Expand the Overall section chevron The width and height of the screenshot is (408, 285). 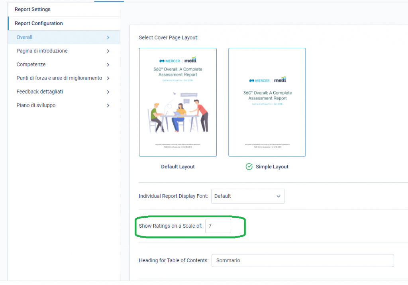pos(108,37)
